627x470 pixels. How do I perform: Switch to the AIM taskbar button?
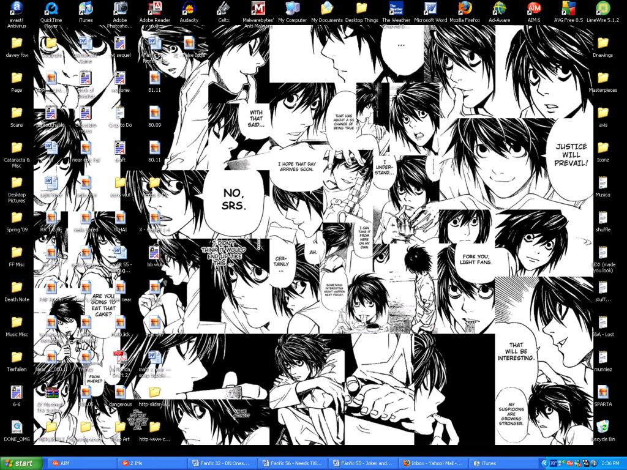(81, 463)
